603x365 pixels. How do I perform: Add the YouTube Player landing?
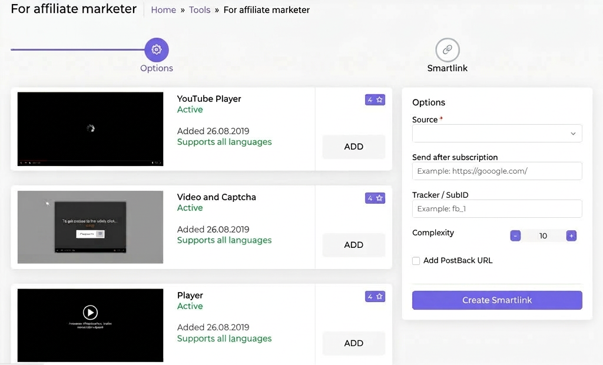pos(354,147)
